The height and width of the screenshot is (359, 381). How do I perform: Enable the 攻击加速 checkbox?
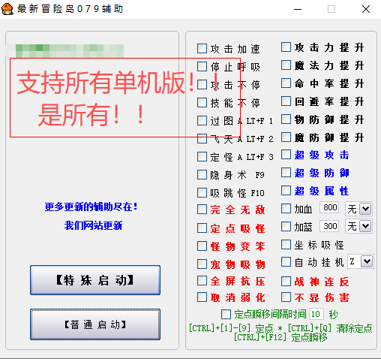202,49
